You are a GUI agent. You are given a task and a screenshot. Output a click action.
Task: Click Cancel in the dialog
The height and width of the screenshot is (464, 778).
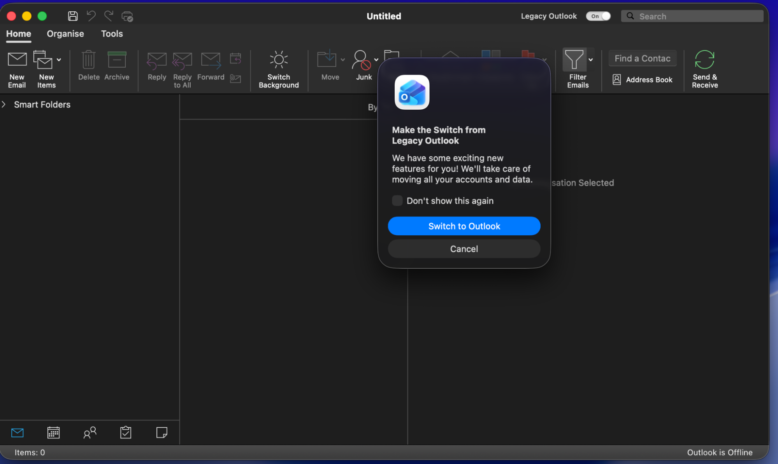pos(464,249)
